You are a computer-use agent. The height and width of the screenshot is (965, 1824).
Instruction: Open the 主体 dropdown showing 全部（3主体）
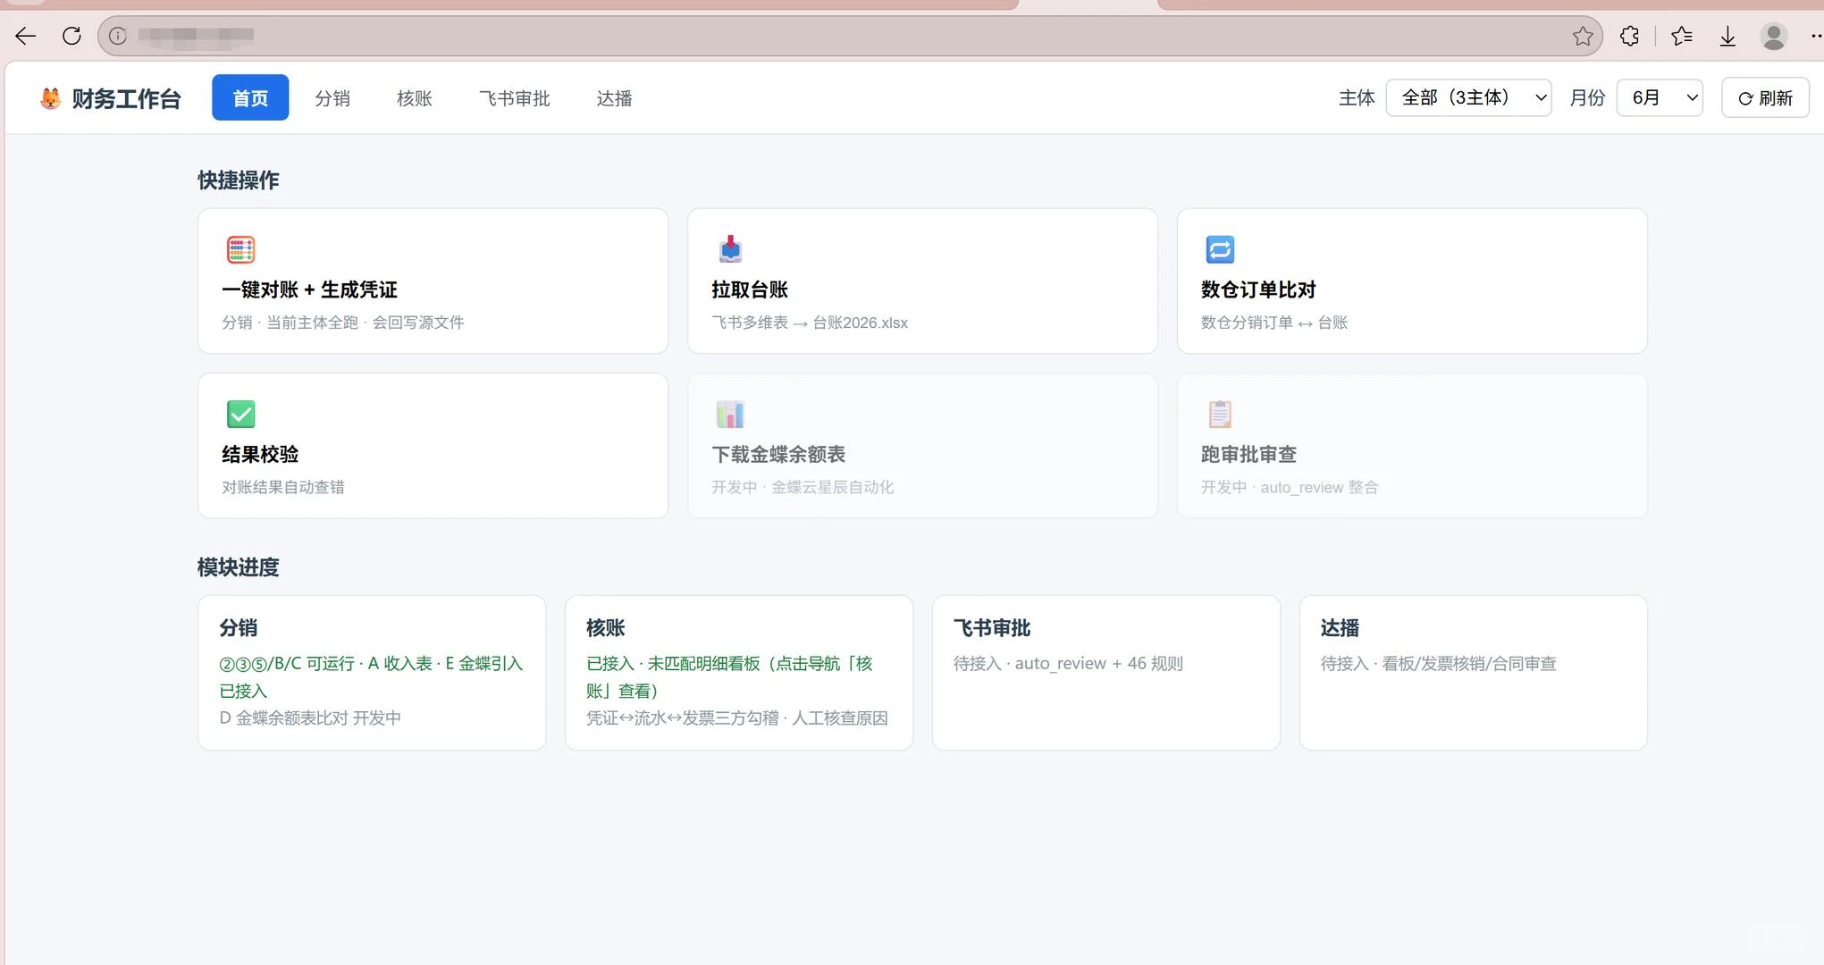[x=1468, y=97]
